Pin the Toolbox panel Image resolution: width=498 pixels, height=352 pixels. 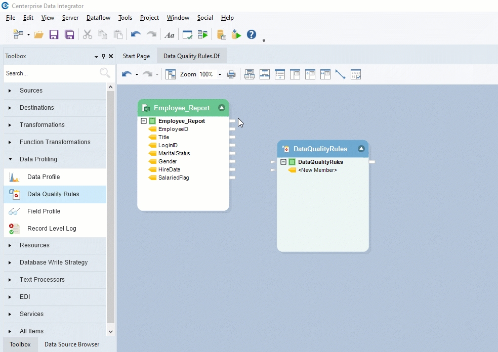[104, 56]
